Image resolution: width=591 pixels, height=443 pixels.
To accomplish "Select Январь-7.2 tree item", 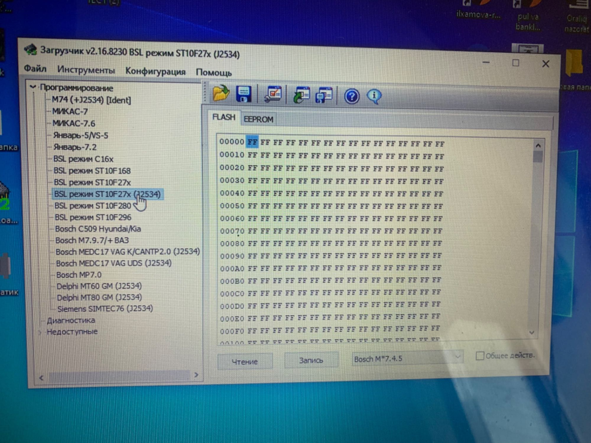I will pos(75,147).
